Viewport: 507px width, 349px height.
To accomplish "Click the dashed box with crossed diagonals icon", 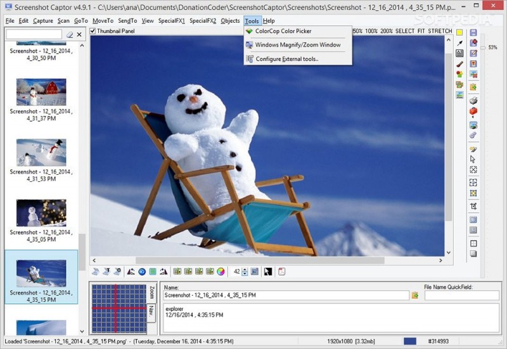I will 473,170.
